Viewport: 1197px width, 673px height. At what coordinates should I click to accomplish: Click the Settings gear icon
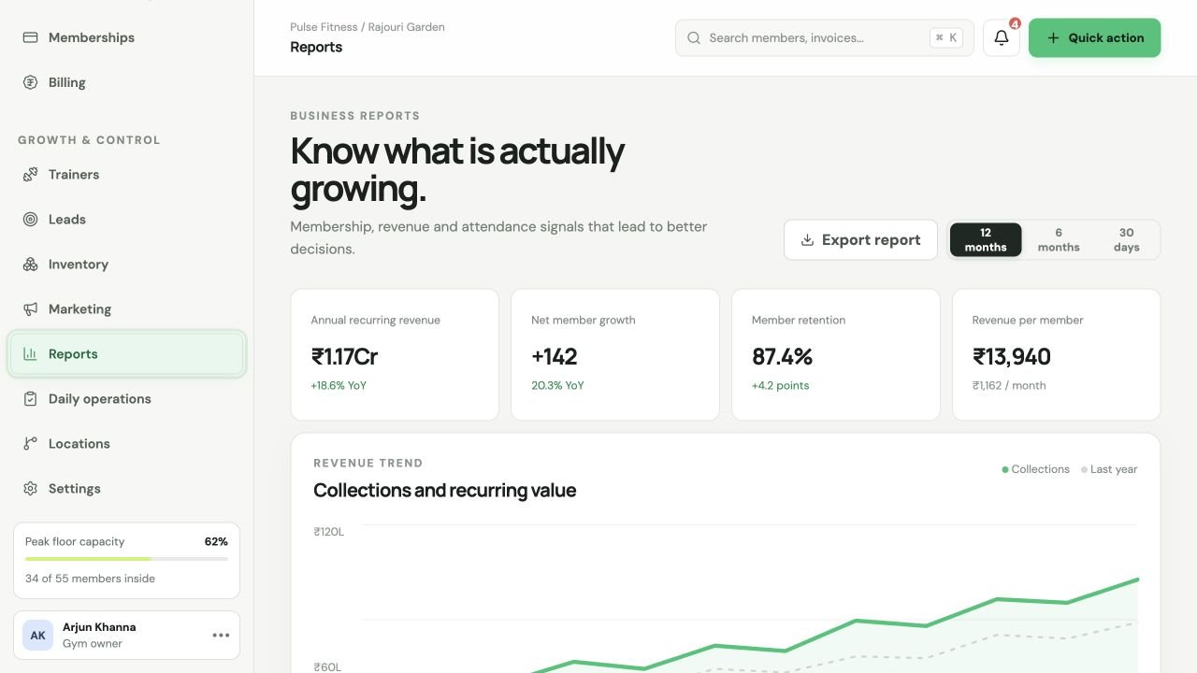point(30,489)
